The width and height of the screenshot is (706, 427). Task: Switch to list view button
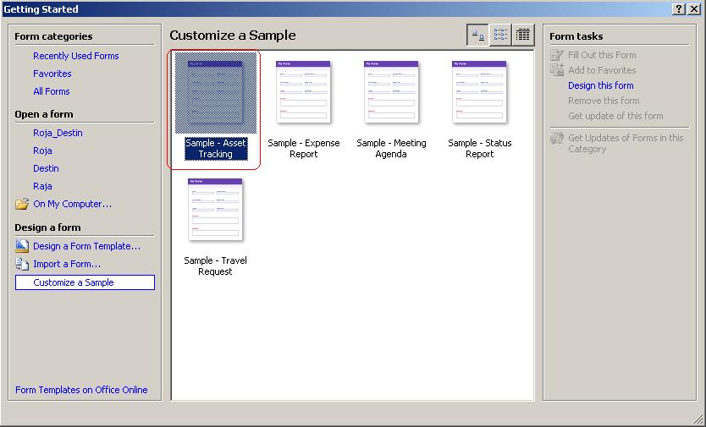(x=500, y=36)
